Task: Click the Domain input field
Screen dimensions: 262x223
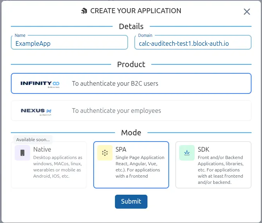Action: 193,42
